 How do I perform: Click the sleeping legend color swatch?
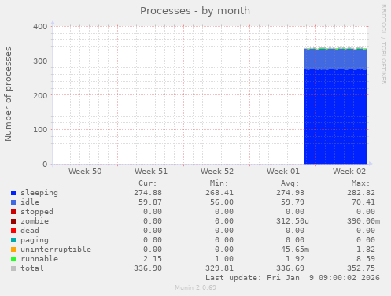[13, 193]
